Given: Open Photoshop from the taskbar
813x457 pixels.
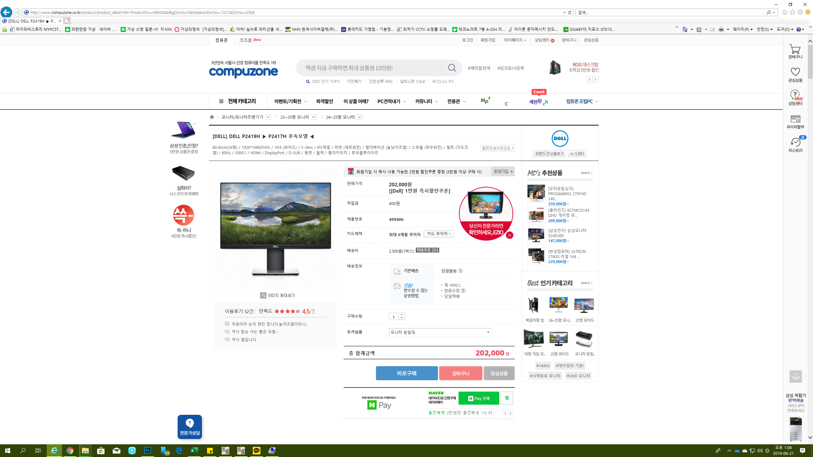Looking at the screenshot, I should (147, 450).
